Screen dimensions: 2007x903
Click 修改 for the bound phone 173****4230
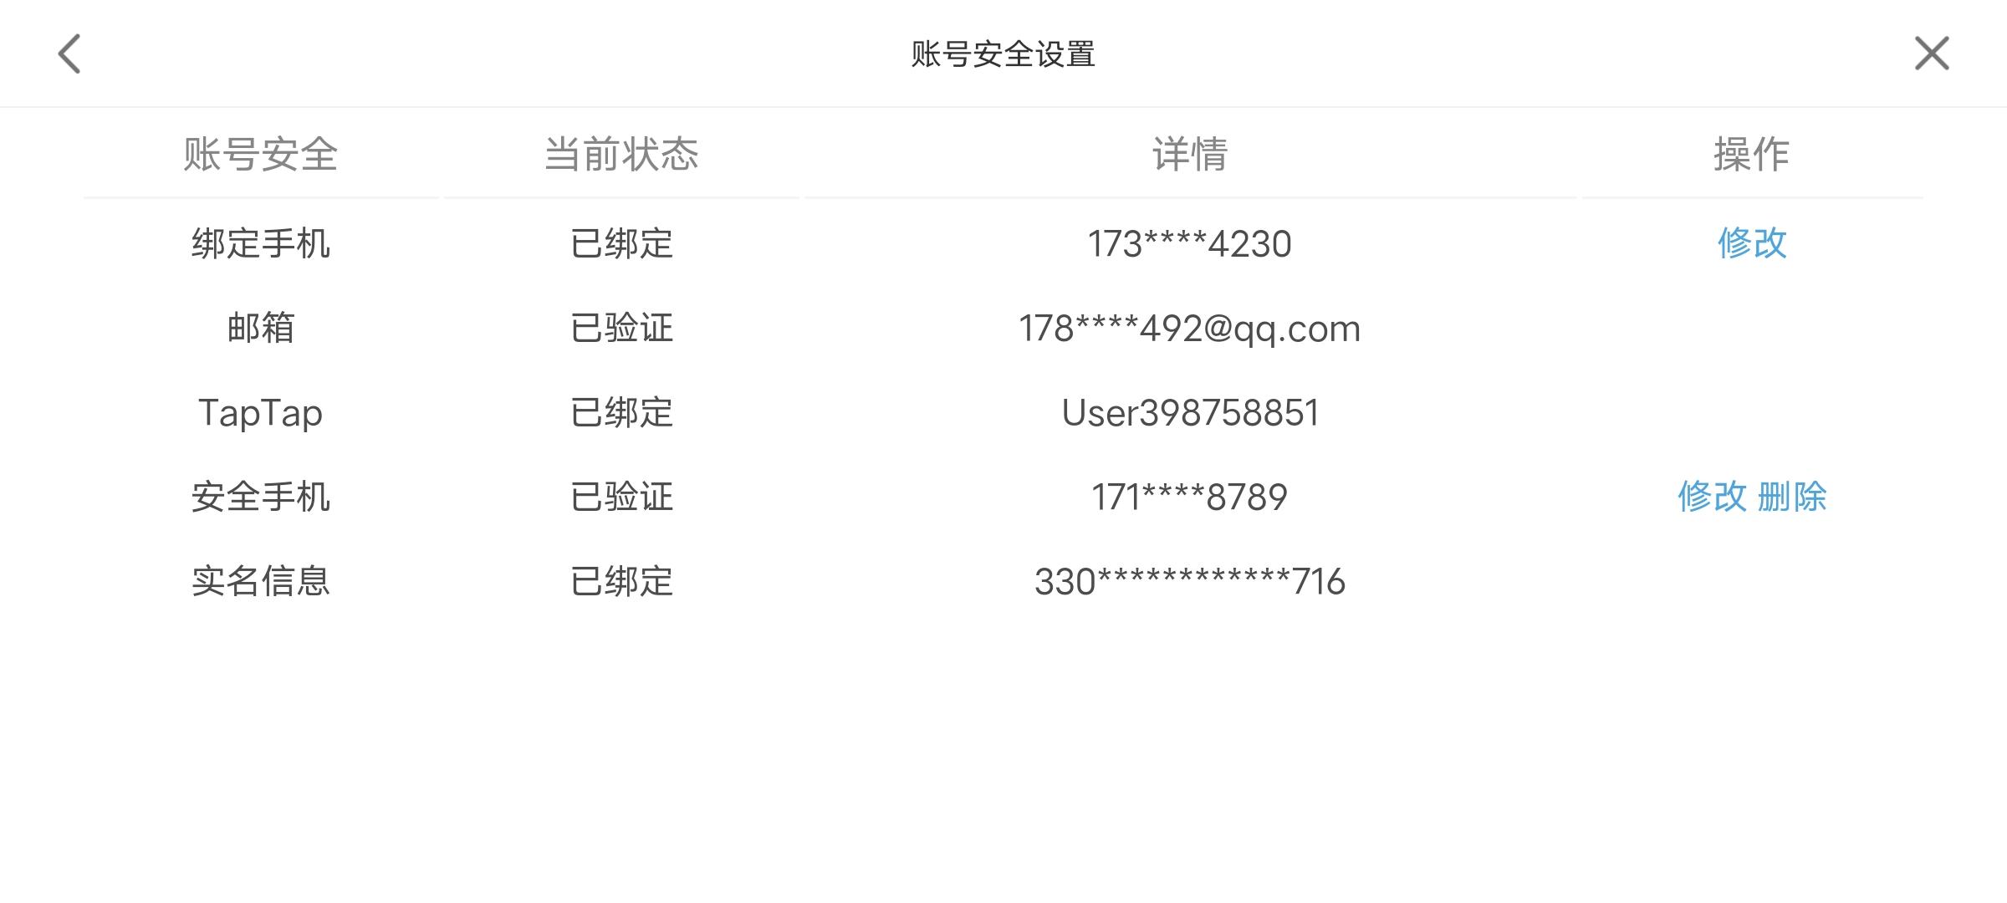point(1752,243)
